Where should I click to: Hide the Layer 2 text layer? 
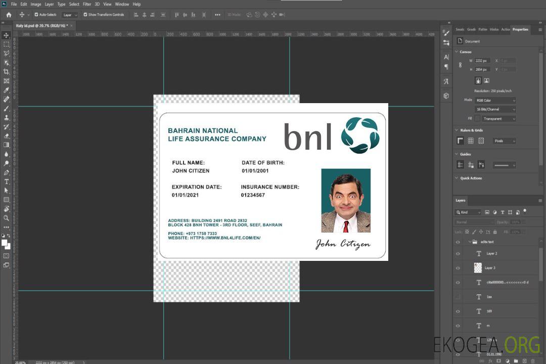tap(458, 254)
